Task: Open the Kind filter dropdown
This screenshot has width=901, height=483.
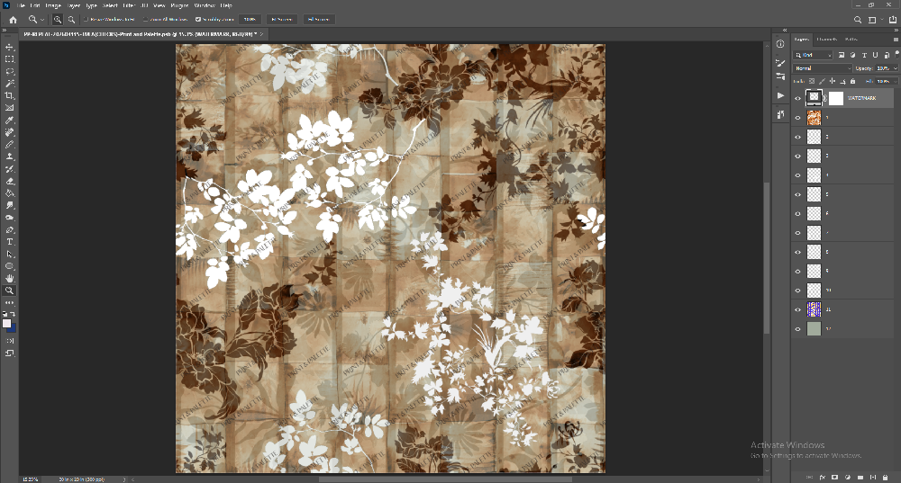Action: pyautogui.click(x=813, y=55)
